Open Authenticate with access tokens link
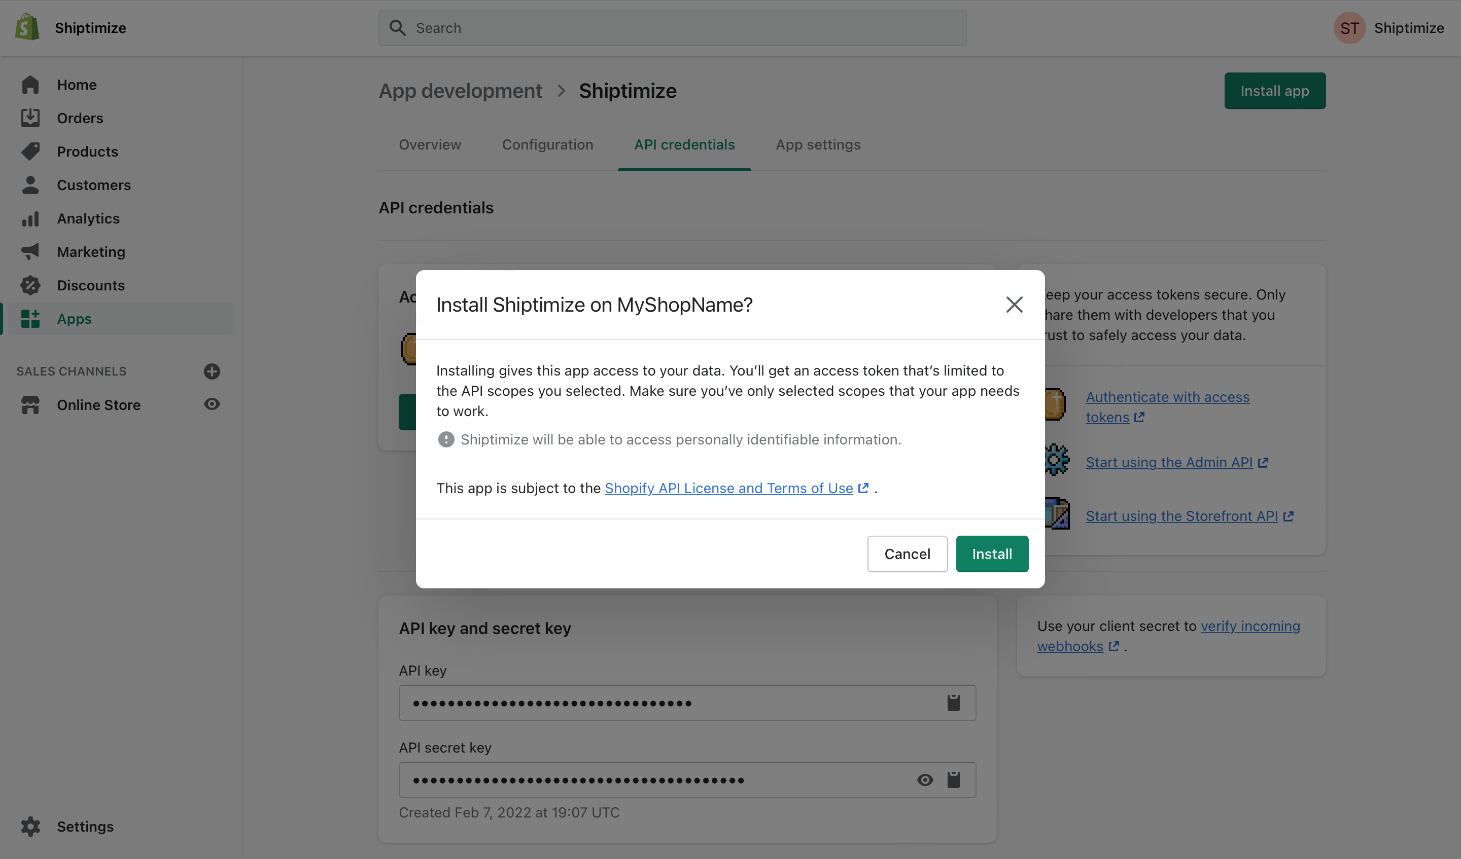The image size is (1461, 859). (x=1167, y=407)
